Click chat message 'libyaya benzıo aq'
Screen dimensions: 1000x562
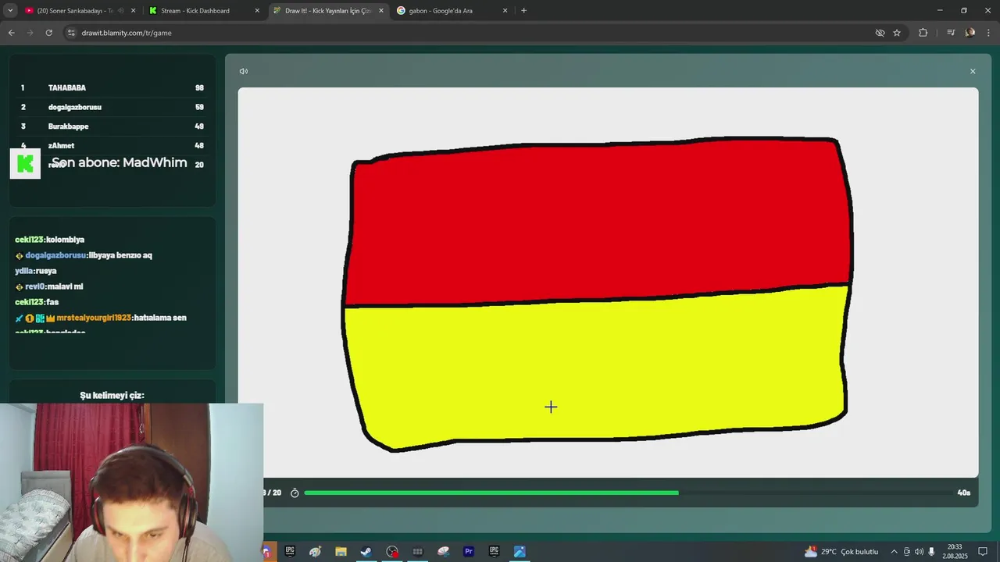84,255
